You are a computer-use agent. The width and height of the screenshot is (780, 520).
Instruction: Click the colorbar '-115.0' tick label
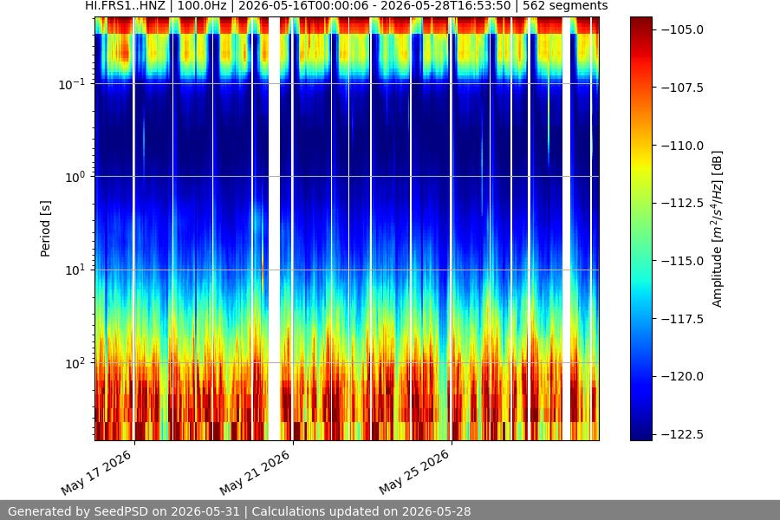pyautogui.click(x=683, y=261)
